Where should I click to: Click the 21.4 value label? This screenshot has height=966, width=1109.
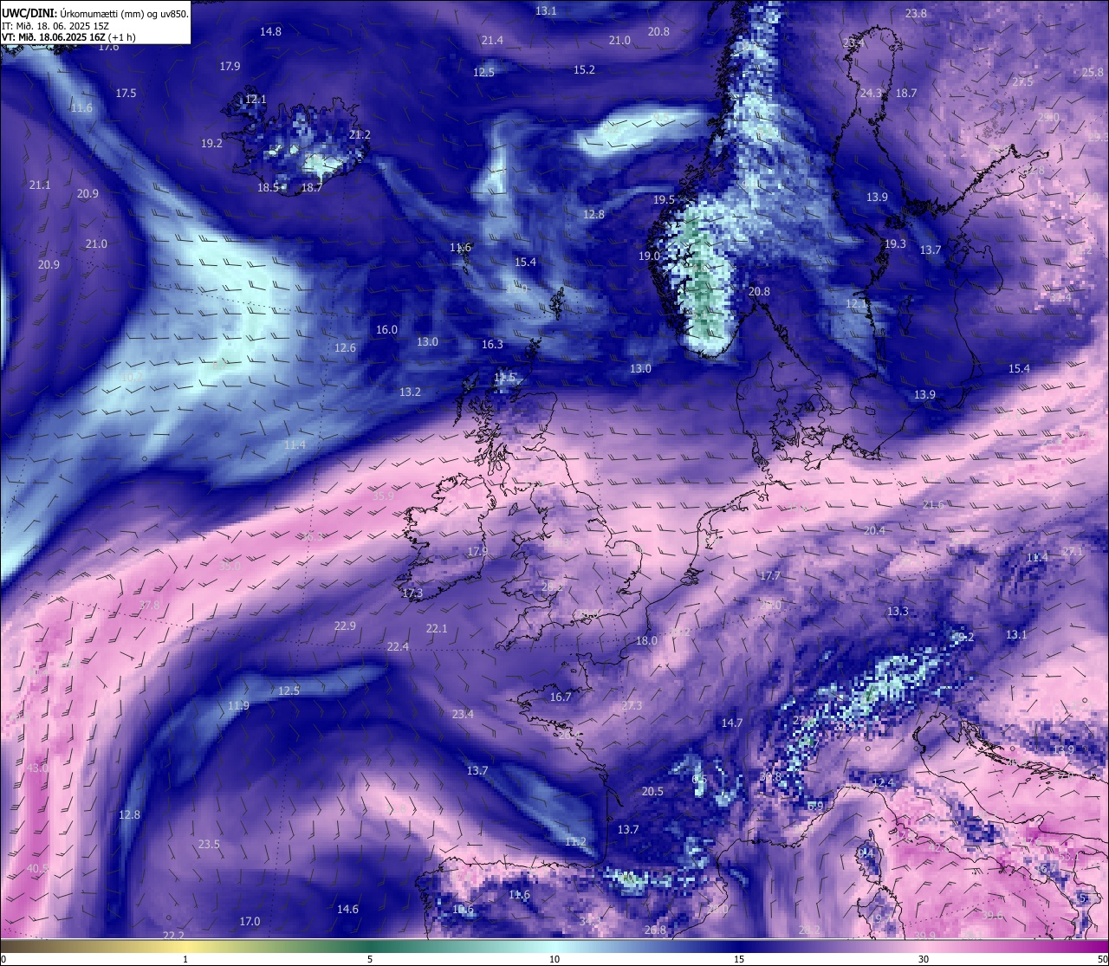click(x=492, y=41)
